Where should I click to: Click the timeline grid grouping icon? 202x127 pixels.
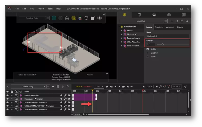tap(58, 87)
